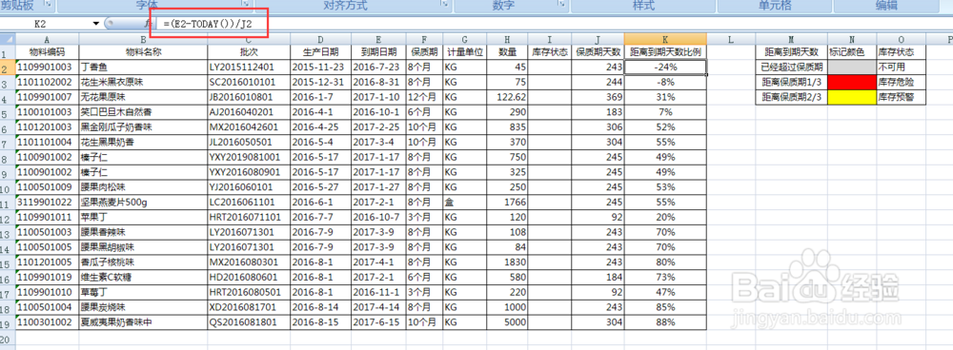Select cell containing 1109901003

point(47,67)
